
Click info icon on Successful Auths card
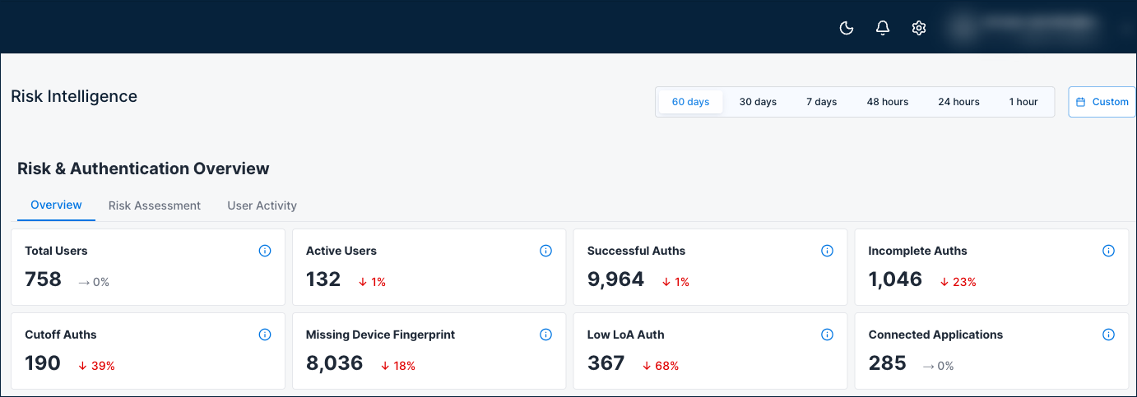coord(827,251)
